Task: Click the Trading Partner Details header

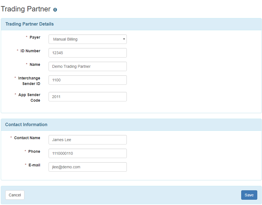Action: pos(30,24)
